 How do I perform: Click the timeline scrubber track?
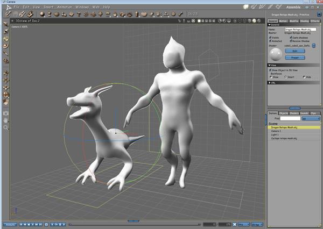135,225
